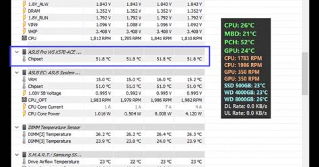Click the DIMM[2] 26.4 °C value
The image size is (319, 167).
point(164,134)
